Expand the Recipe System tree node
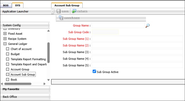185x101 pixels. click(5, 39)
